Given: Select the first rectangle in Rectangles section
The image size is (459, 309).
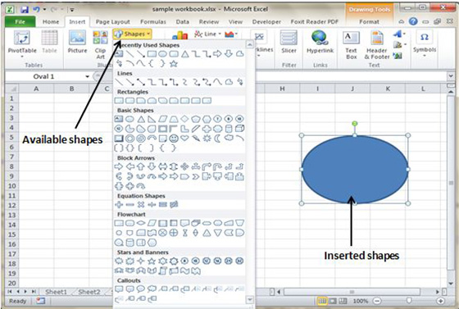Looking at the screenshot, I should point(119,101).
